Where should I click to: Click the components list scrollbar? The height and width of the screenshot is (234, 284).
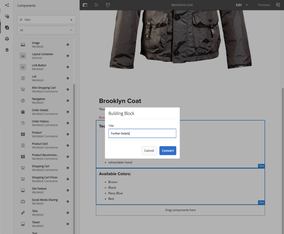(x=74, y=159)
